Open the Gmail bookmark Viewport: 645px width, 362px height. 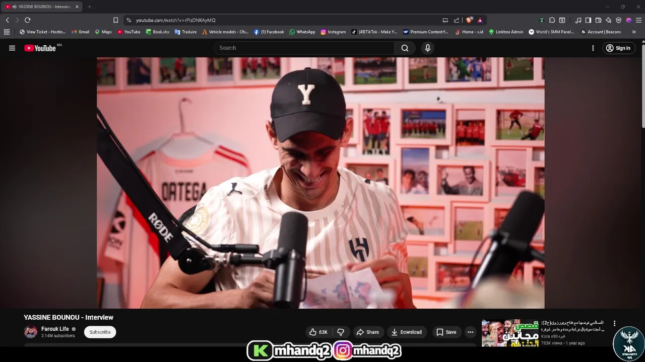coord(80,32)
